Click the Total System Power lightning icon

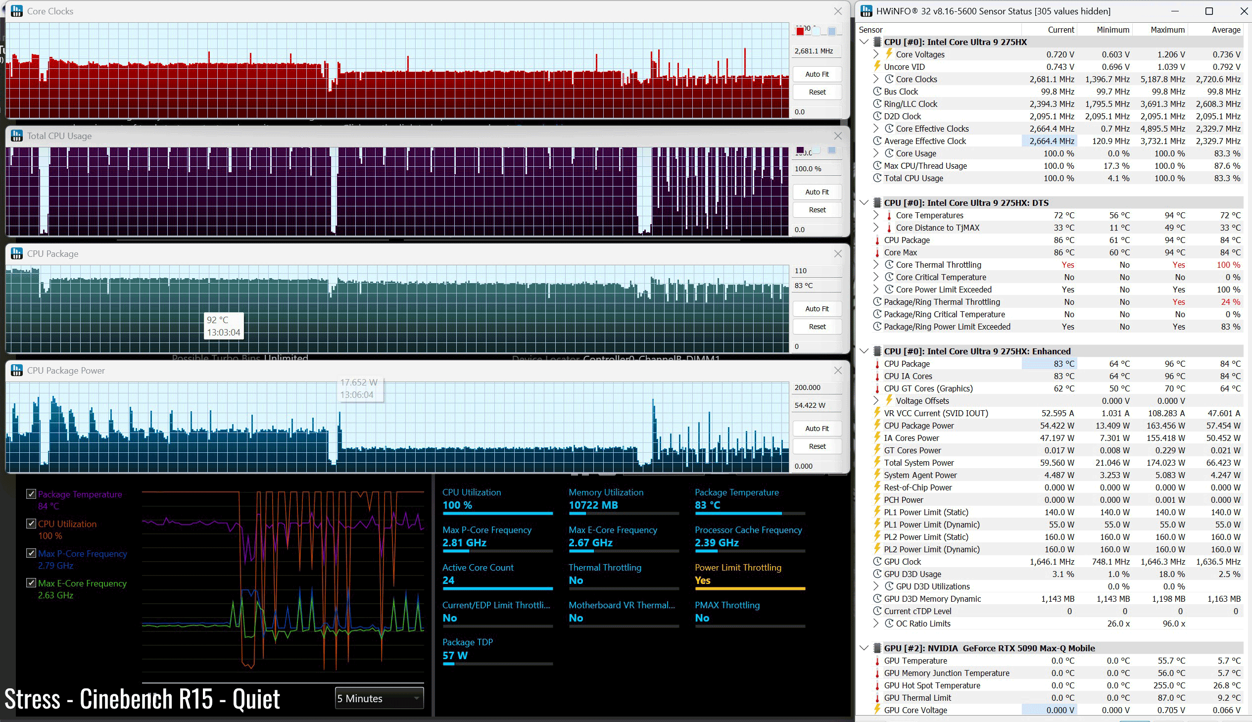point(877,463)
